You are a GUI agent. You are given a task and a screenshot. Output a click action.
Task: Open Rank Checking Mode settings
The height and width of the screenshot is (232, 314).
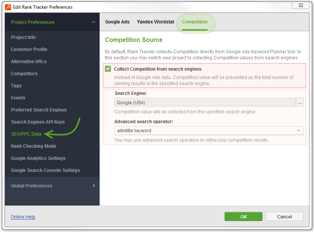pos(33,146)
